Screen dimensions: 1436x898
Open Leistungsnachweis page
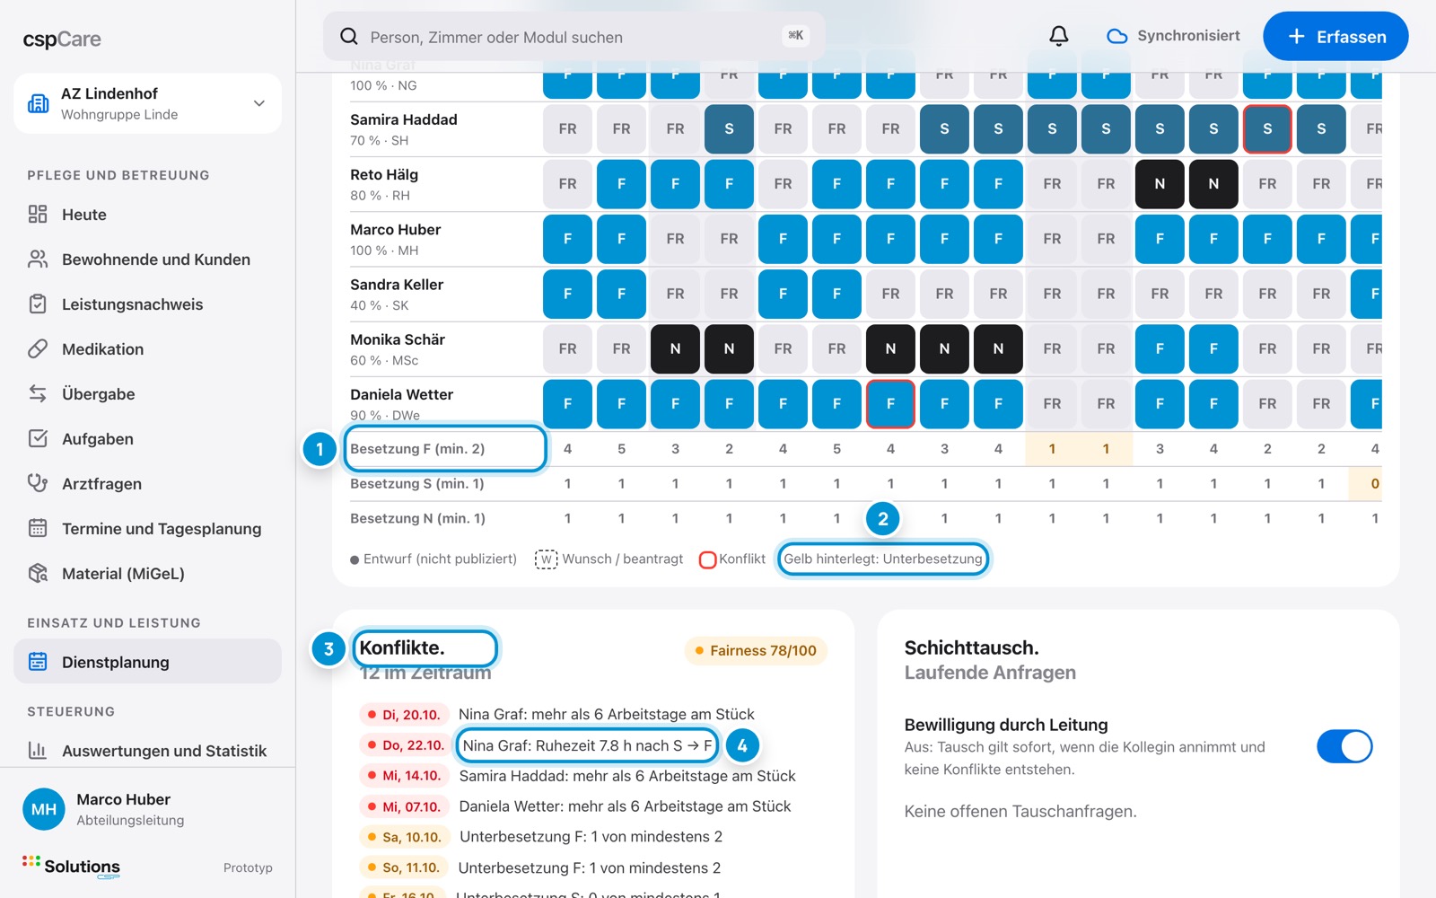click(x=147, y=304)
